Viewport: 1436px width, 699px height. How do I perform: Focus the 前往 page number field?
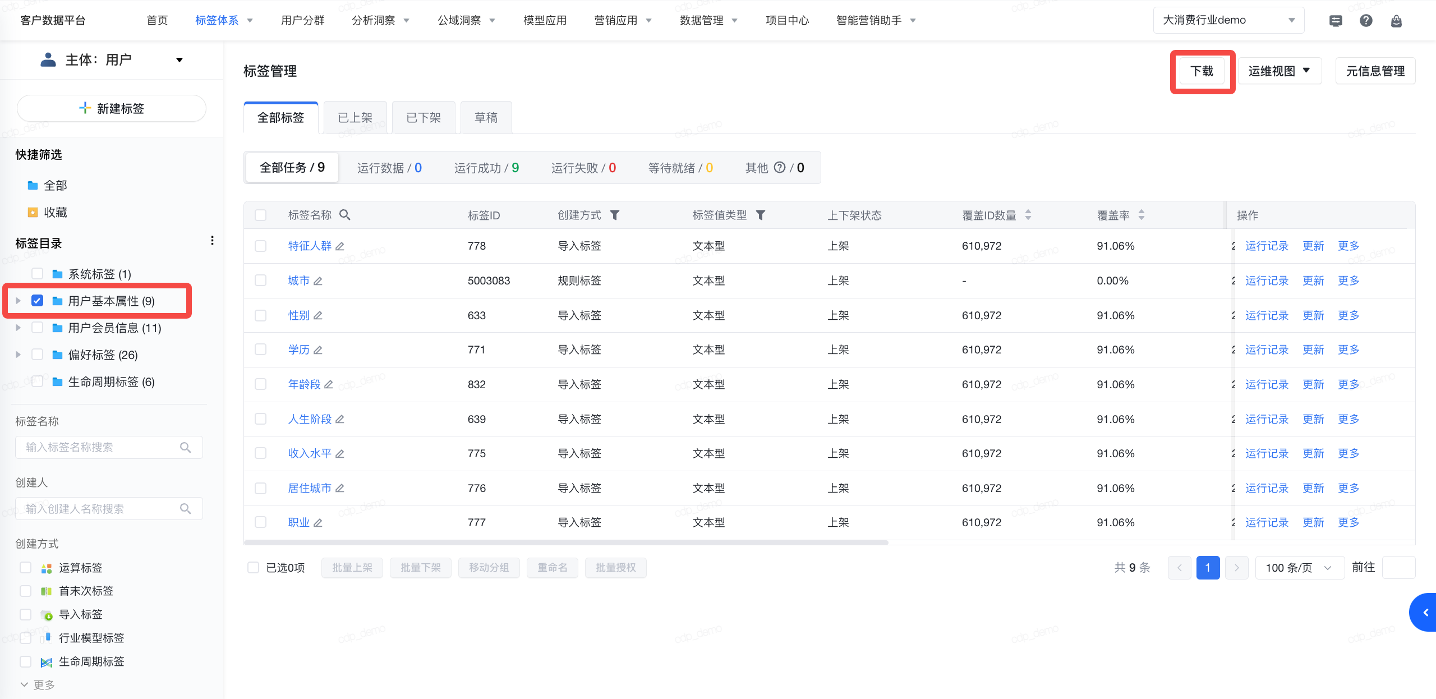[x=1399, y=568]
